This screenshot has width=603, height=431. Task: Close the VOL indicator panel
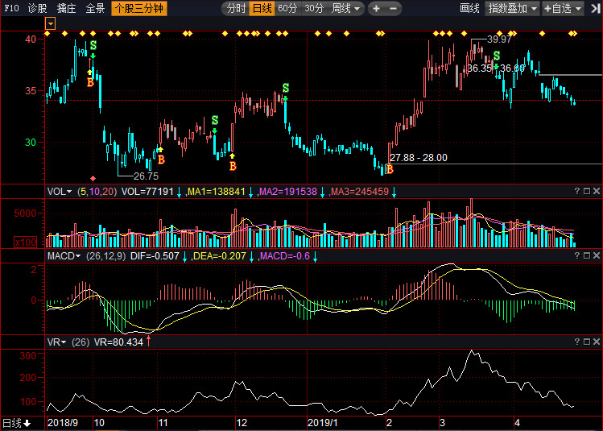tap(597, 192)
